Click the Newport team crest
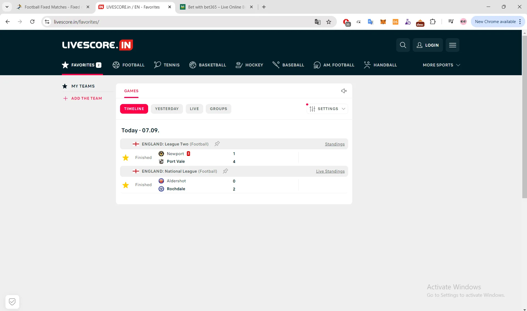Screen dimensions: 527x311 click(161, 154)
